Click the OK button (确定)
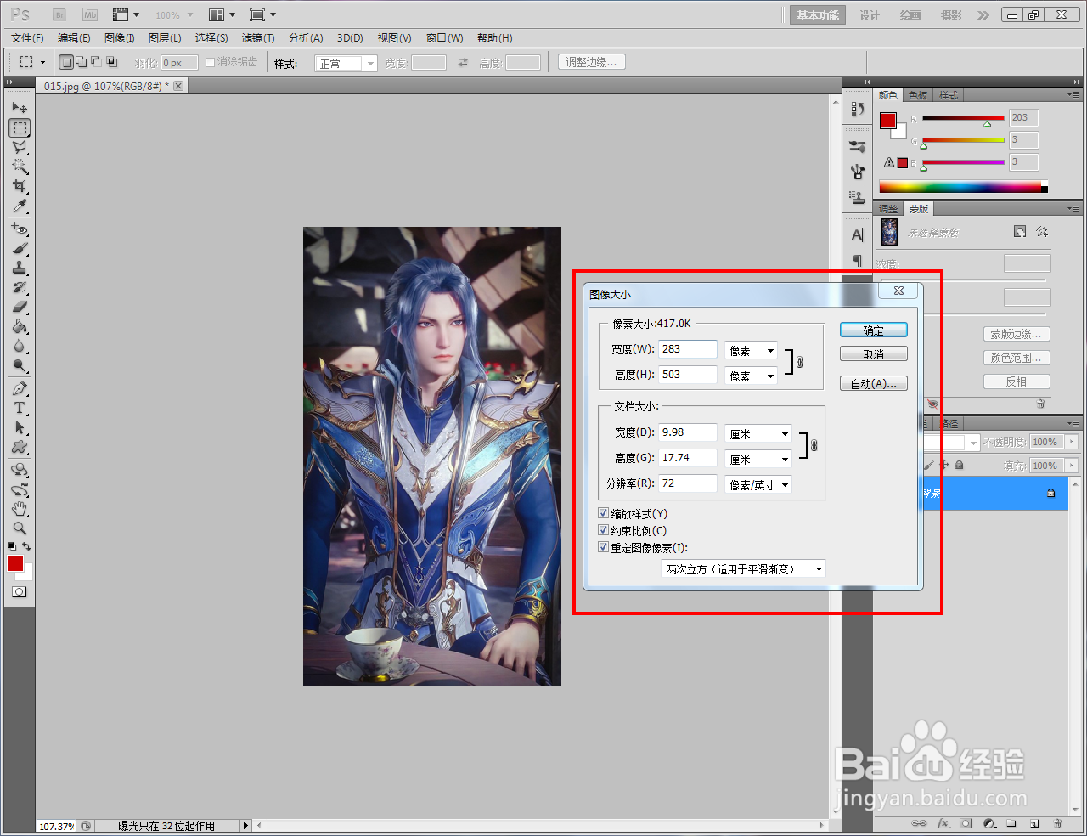 (874, 330)
